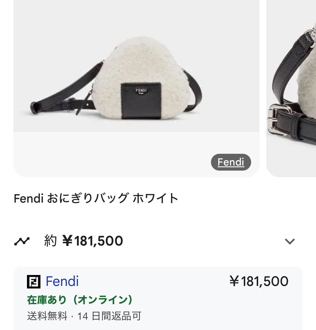Click the zipper pull on the bag
Screen dimensions: 316x330
(84, 105)
